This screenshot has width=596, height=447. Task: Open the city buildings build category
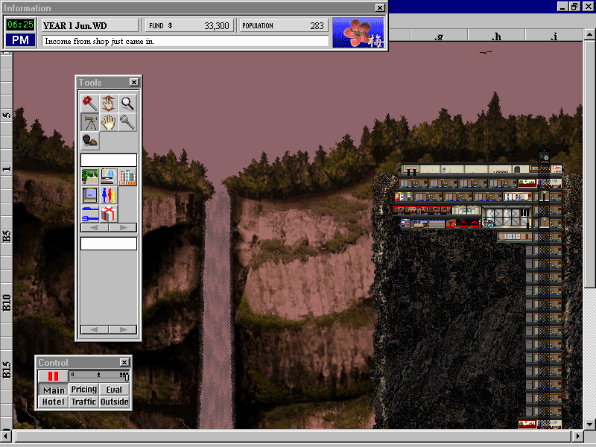(x=127, y=177)
